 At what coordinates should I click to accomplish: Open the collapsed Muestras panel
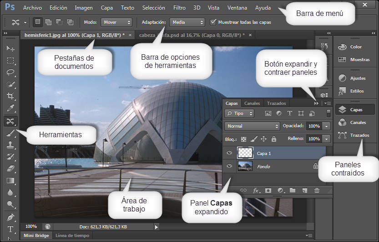point(354,59)
